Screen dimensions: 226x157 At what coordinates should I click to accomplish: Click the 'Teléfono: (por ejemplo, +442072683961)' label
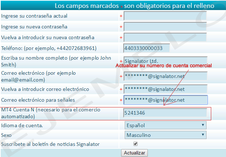(49, 48)
